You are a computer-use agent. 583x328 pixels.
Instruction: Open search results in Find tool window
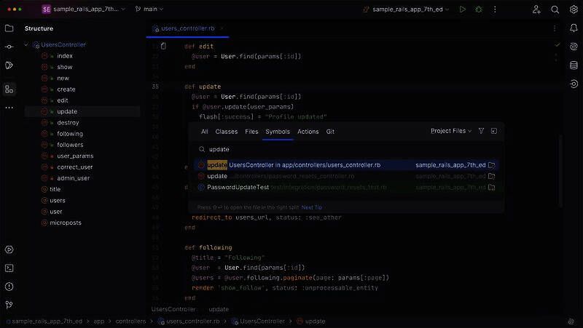494,131
